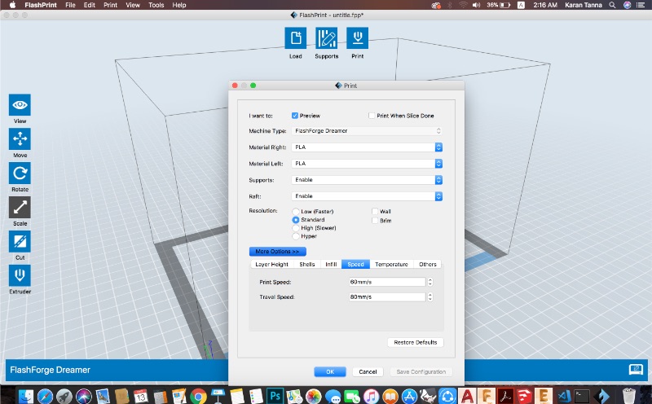Open the Machine Type dropdown
The width and height of the screenshot is (652, 404).
pos(367,131)
